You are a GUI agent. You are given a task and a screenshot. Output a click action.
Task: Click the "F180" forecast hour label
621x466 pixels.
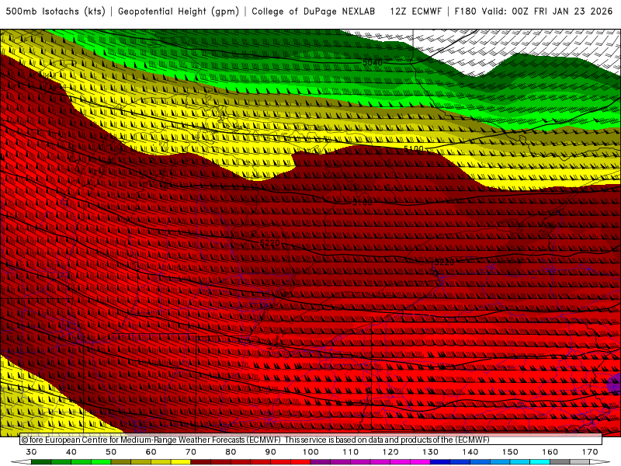click(x=465, y=12)
